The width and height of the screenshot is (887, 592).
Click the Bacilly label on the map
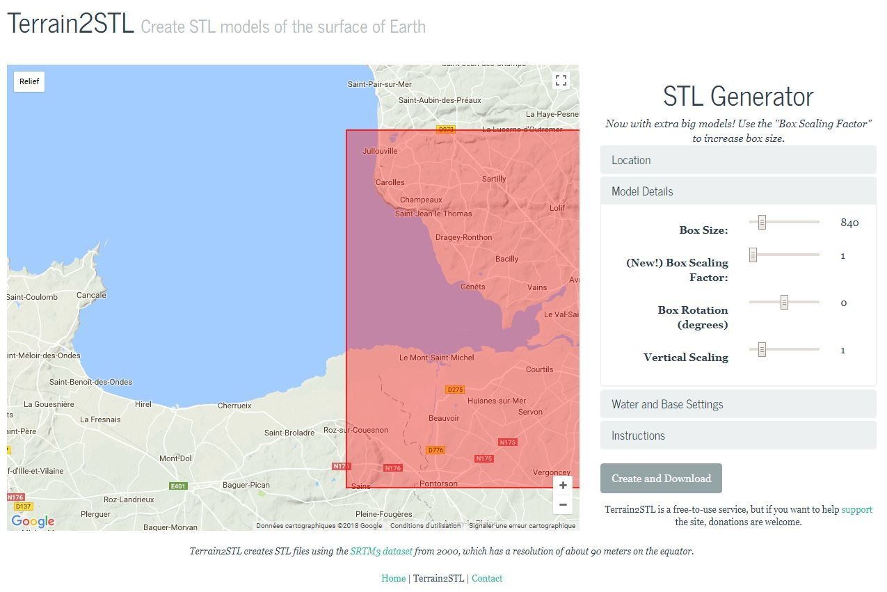coord(507,259)
